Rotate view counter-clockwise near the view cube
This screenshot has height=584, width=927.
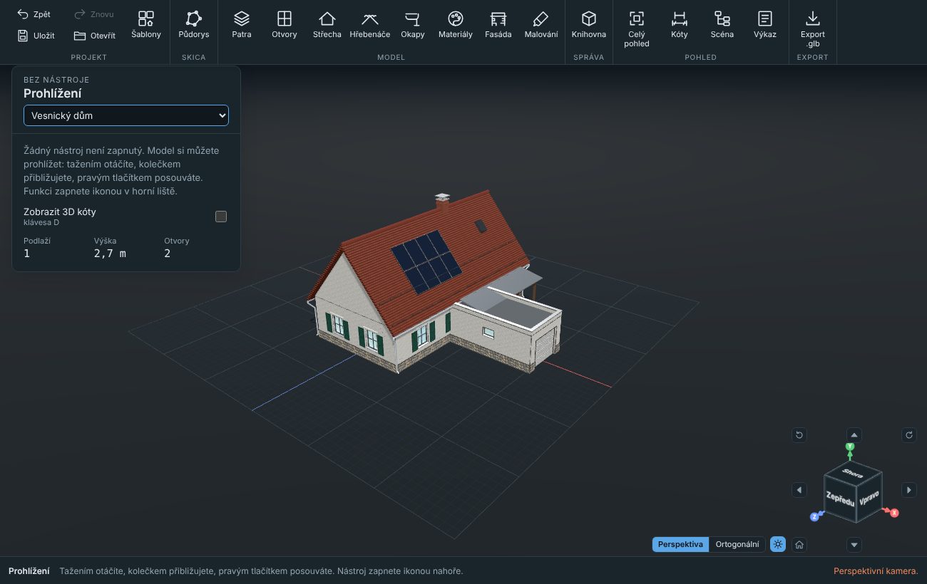coord(799,435)
